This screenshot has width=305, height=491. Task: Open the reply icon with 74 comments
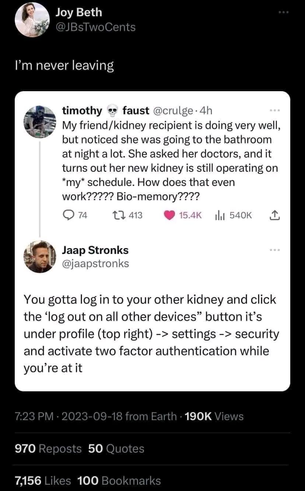(68, 216)
